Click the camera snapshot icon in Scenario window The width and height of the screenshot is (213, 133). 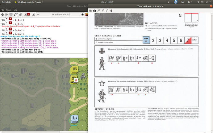(95, 10)
